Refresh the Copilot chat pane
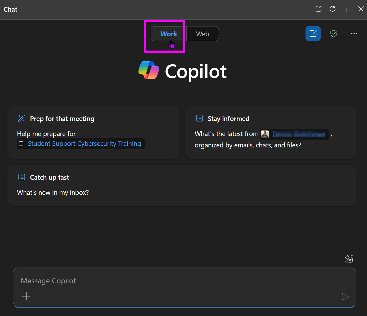Screen dimensions: 367x316 pos(333,9)
